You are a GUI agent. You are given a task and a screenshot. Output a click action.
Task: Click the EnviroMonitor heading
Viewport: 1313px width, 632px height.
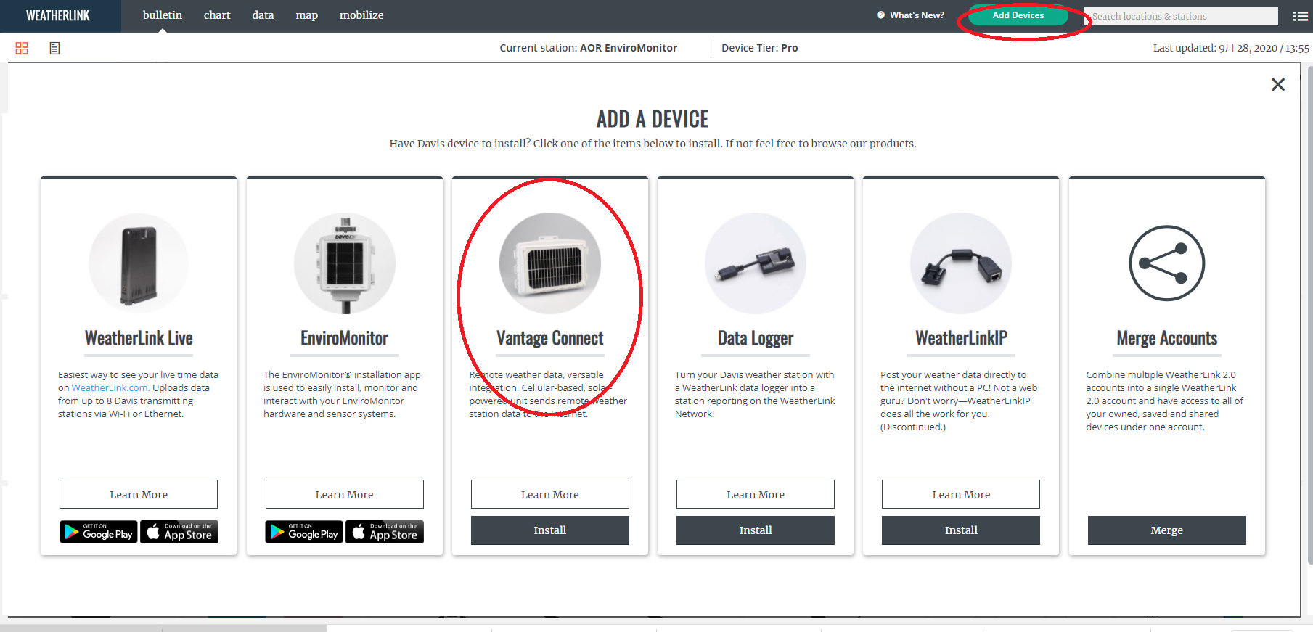click(x=345, y=338)
